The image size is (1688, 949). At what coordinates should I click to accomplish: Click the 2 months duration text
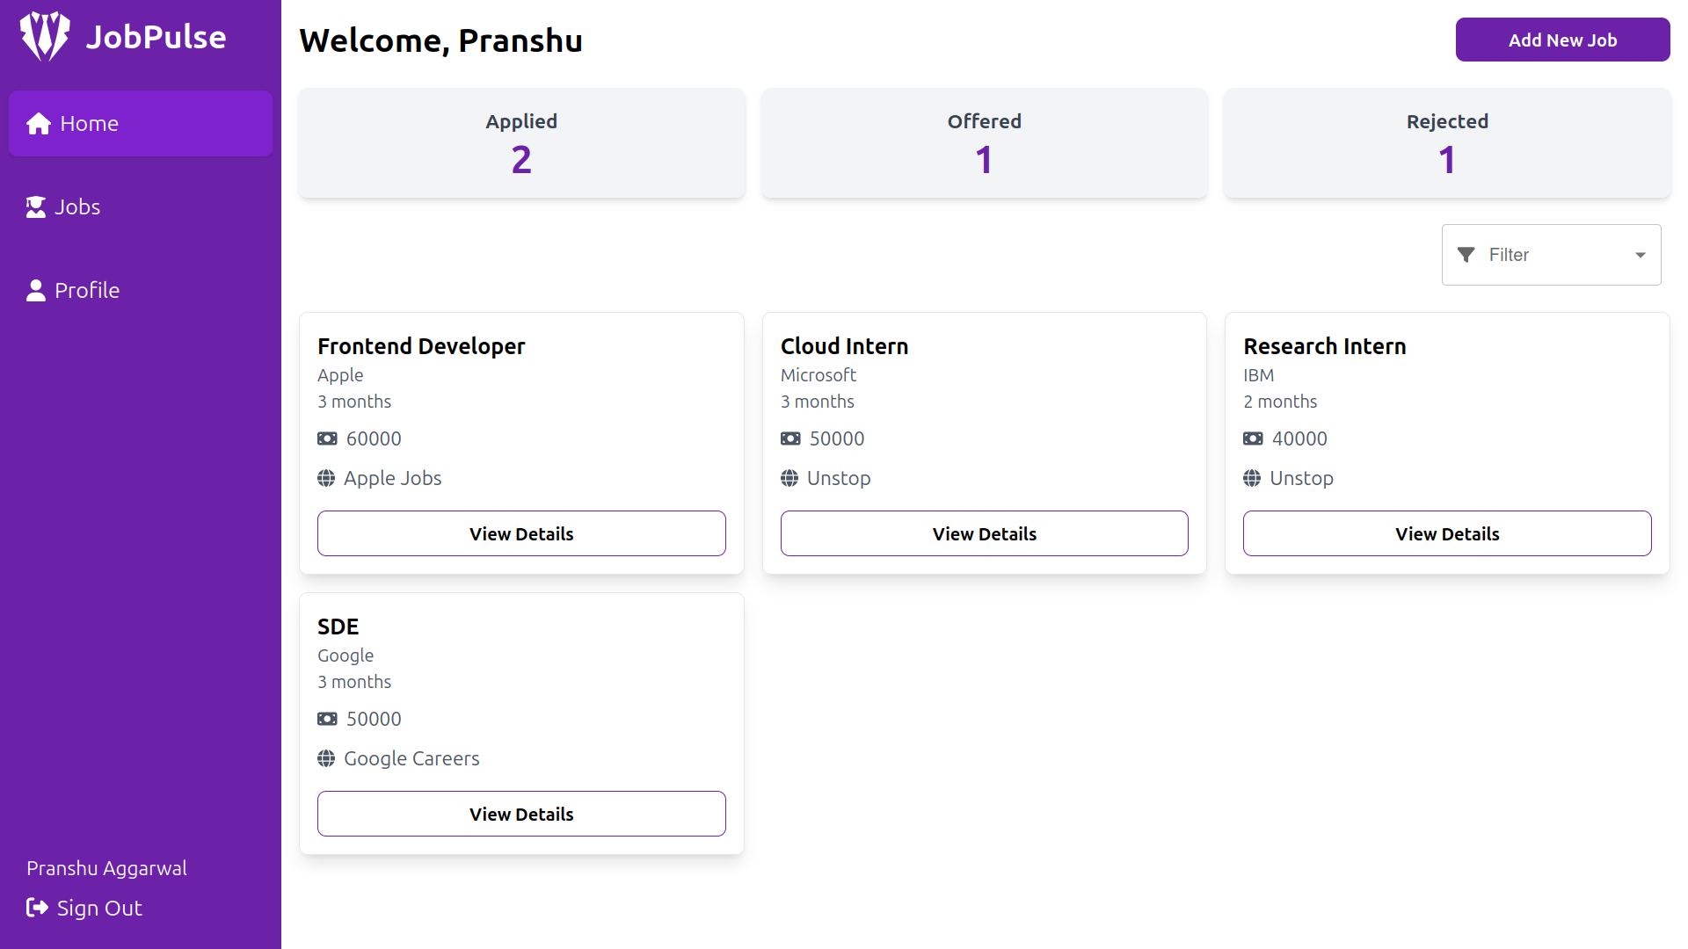point(1280,402)
